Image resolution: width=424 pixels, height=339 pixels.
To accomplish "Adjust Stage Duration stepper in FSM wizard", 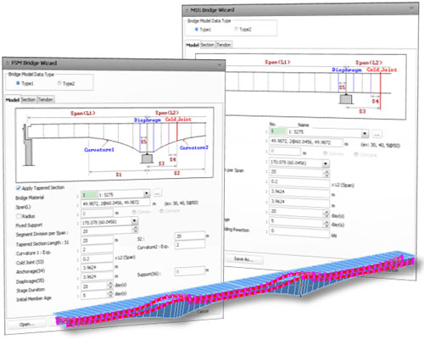I will [110, 286].
